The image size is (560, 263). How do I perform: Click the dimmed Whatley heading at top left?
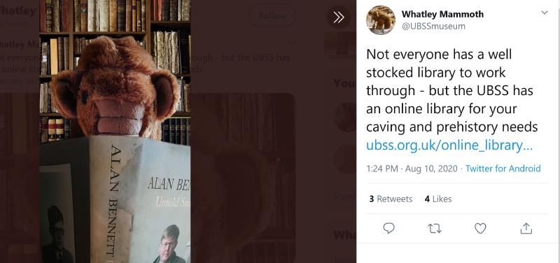coord(18,10)
